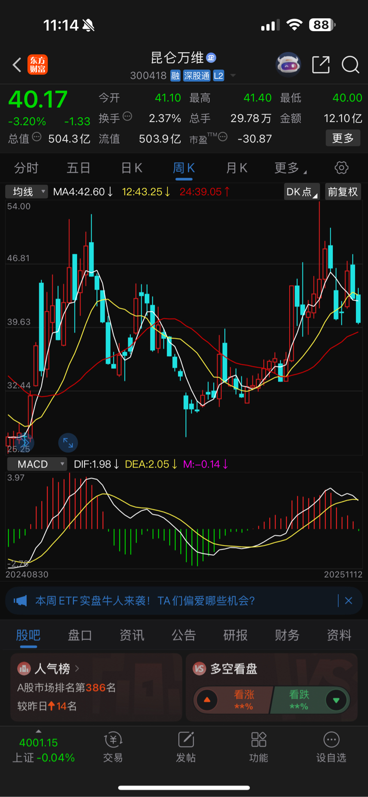Tap the L2 level badge
Viewport: 368px width, 797px height.
click(218, 76)
